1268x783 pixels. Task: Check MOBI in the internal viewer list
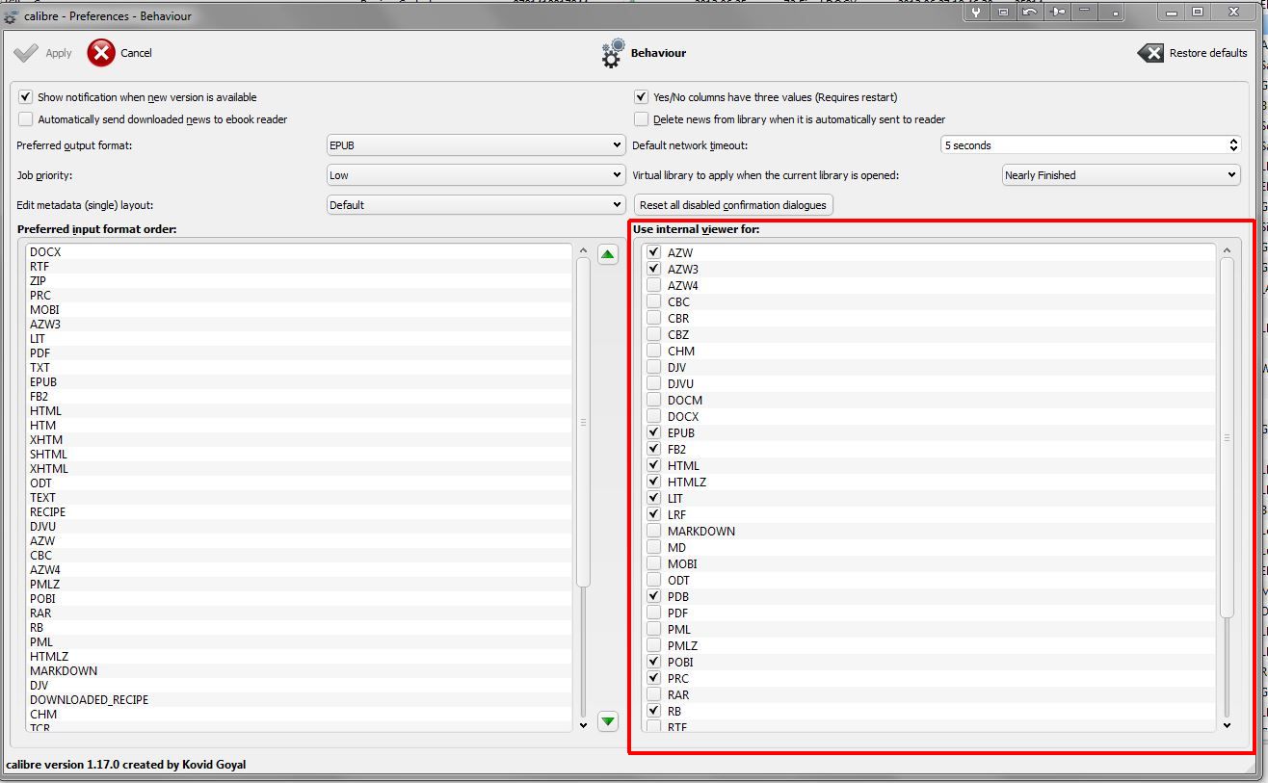coord(654,563)
